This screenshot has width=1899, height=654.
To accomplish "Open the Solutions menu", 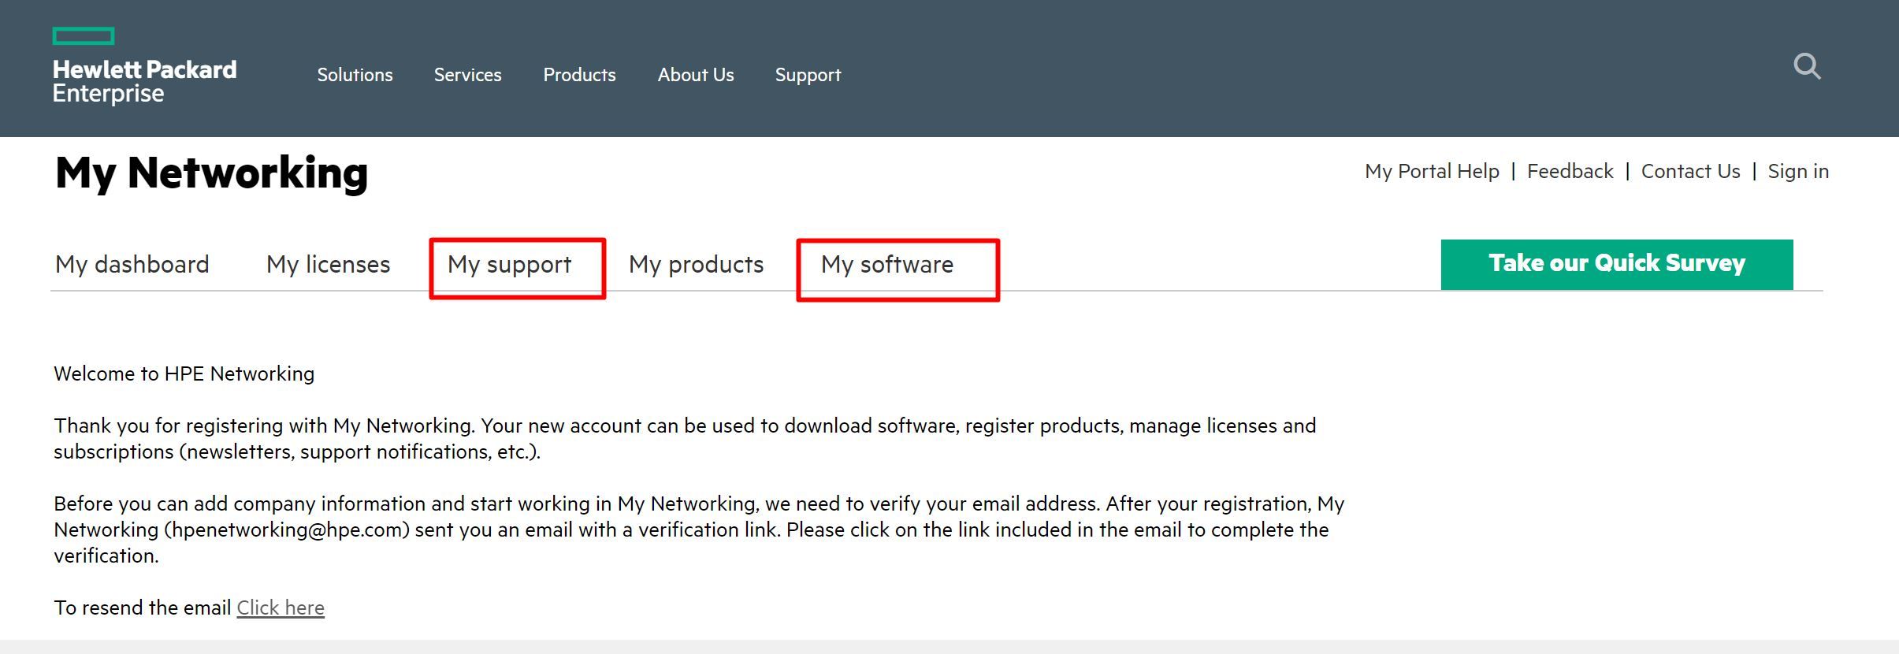I will pyautogui.click(x=355, y=75).
